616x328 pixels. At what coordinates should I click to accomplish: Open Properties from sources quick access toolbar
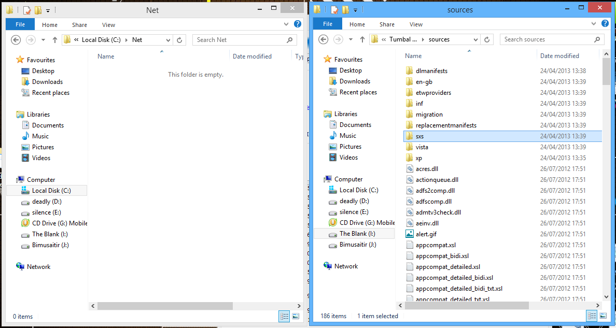(x=334, y=9)
